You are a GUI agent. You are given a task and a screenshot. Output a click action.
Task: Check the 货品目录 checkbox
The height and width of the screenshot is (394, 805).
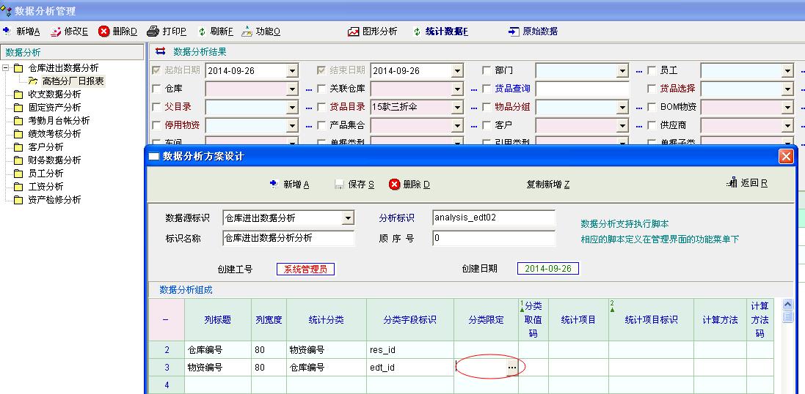point(321,107)
